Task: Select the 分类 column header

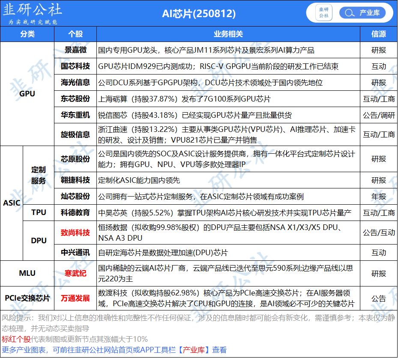Action: [x=27, y=34]
